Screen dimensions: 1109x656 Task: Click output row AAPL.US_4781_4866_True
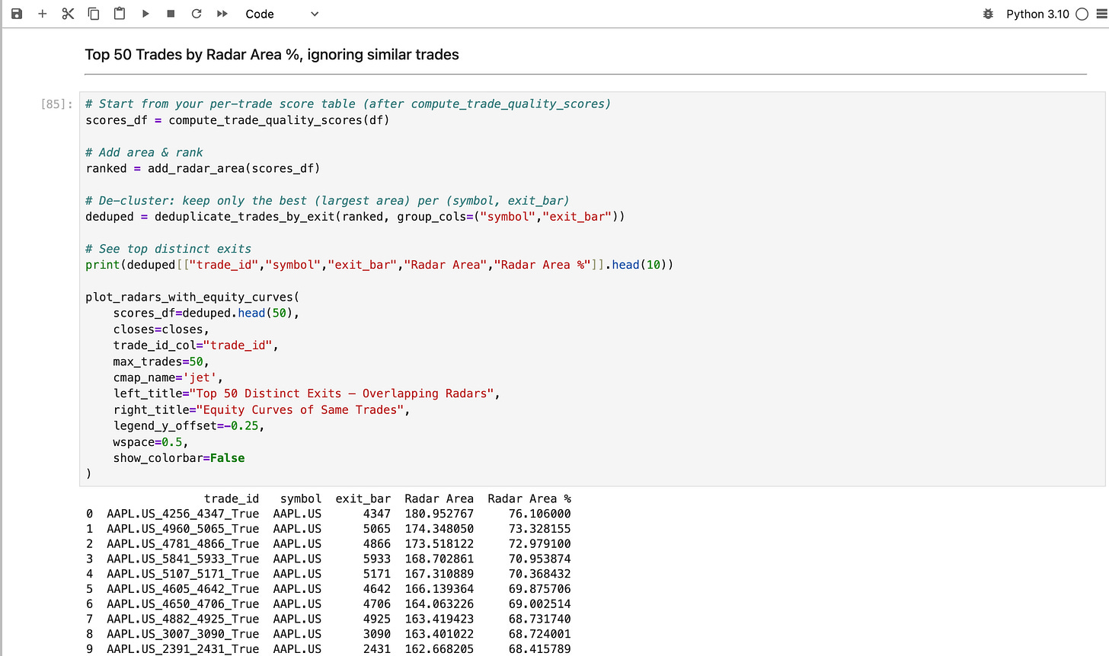pos(328,544)
